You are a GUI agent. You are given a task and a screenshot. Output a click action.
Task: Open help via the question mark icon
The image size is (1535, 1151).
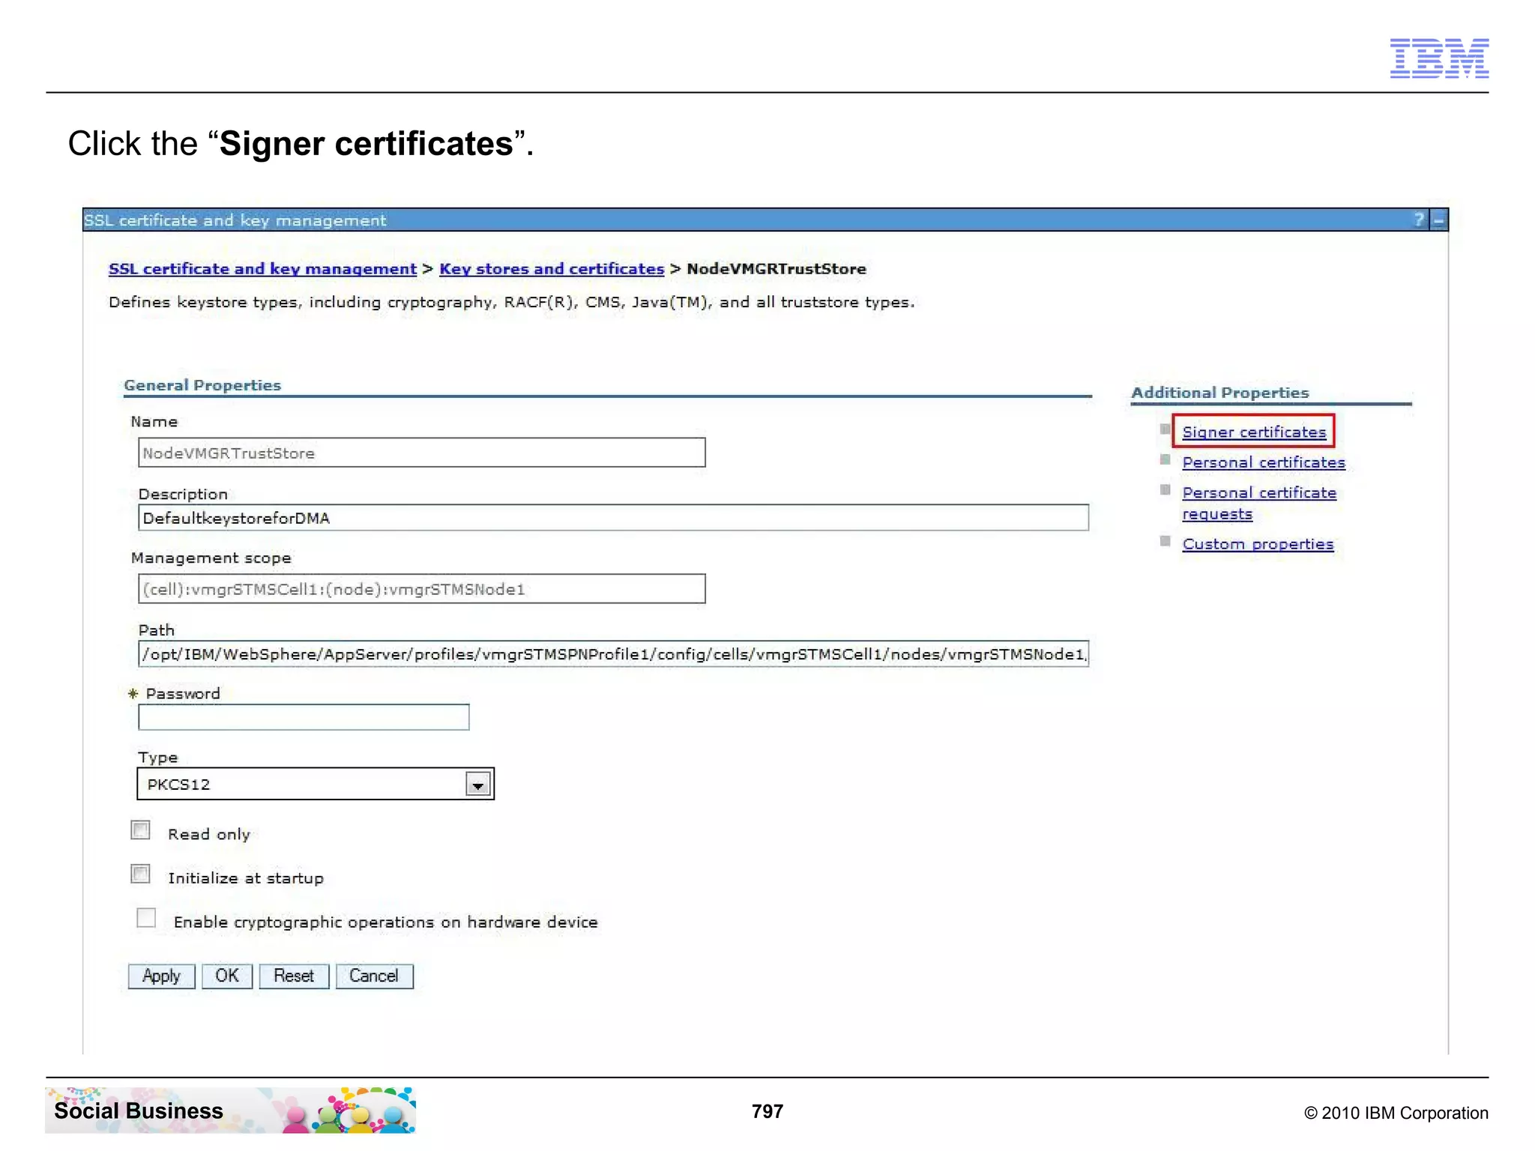pyautogui.click(x=1419, y=220)
